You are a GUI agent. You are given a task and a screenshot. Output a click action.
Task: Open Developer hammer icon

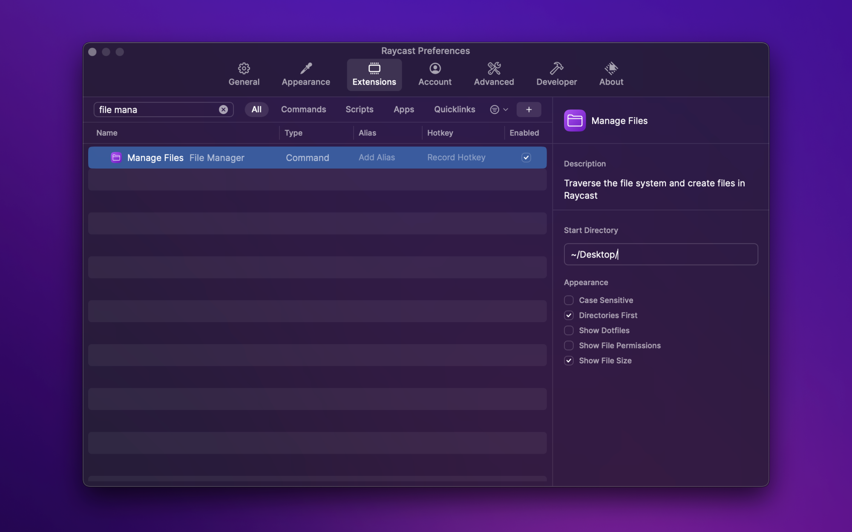coord(556,69)
